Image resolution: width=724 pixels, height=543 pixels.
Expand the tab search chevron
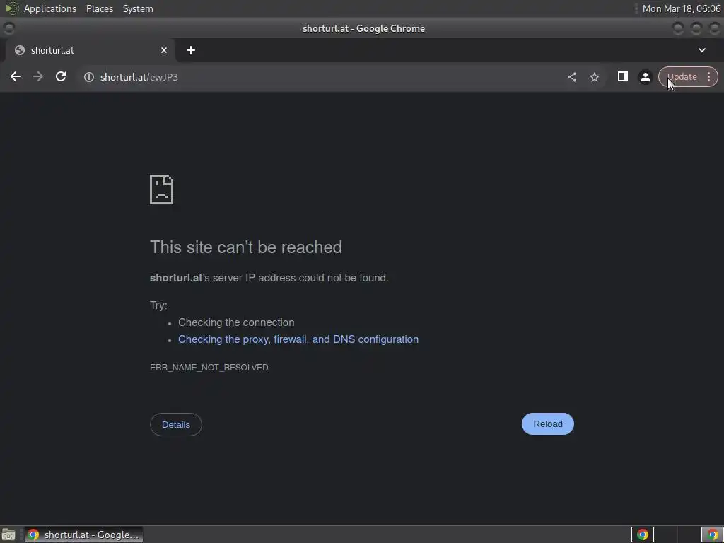702,50
